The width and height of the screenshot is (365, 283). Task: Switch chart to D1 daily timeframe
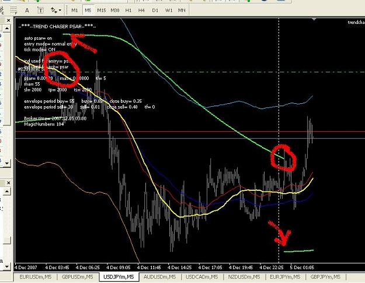click(x=155, y=11)
